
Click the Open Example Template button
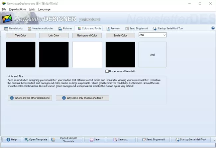(66, 140)
